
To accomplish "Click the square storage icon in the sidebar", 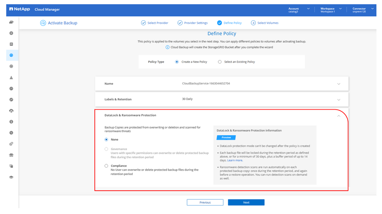I will pyautogui.click(x=11, y=44).
